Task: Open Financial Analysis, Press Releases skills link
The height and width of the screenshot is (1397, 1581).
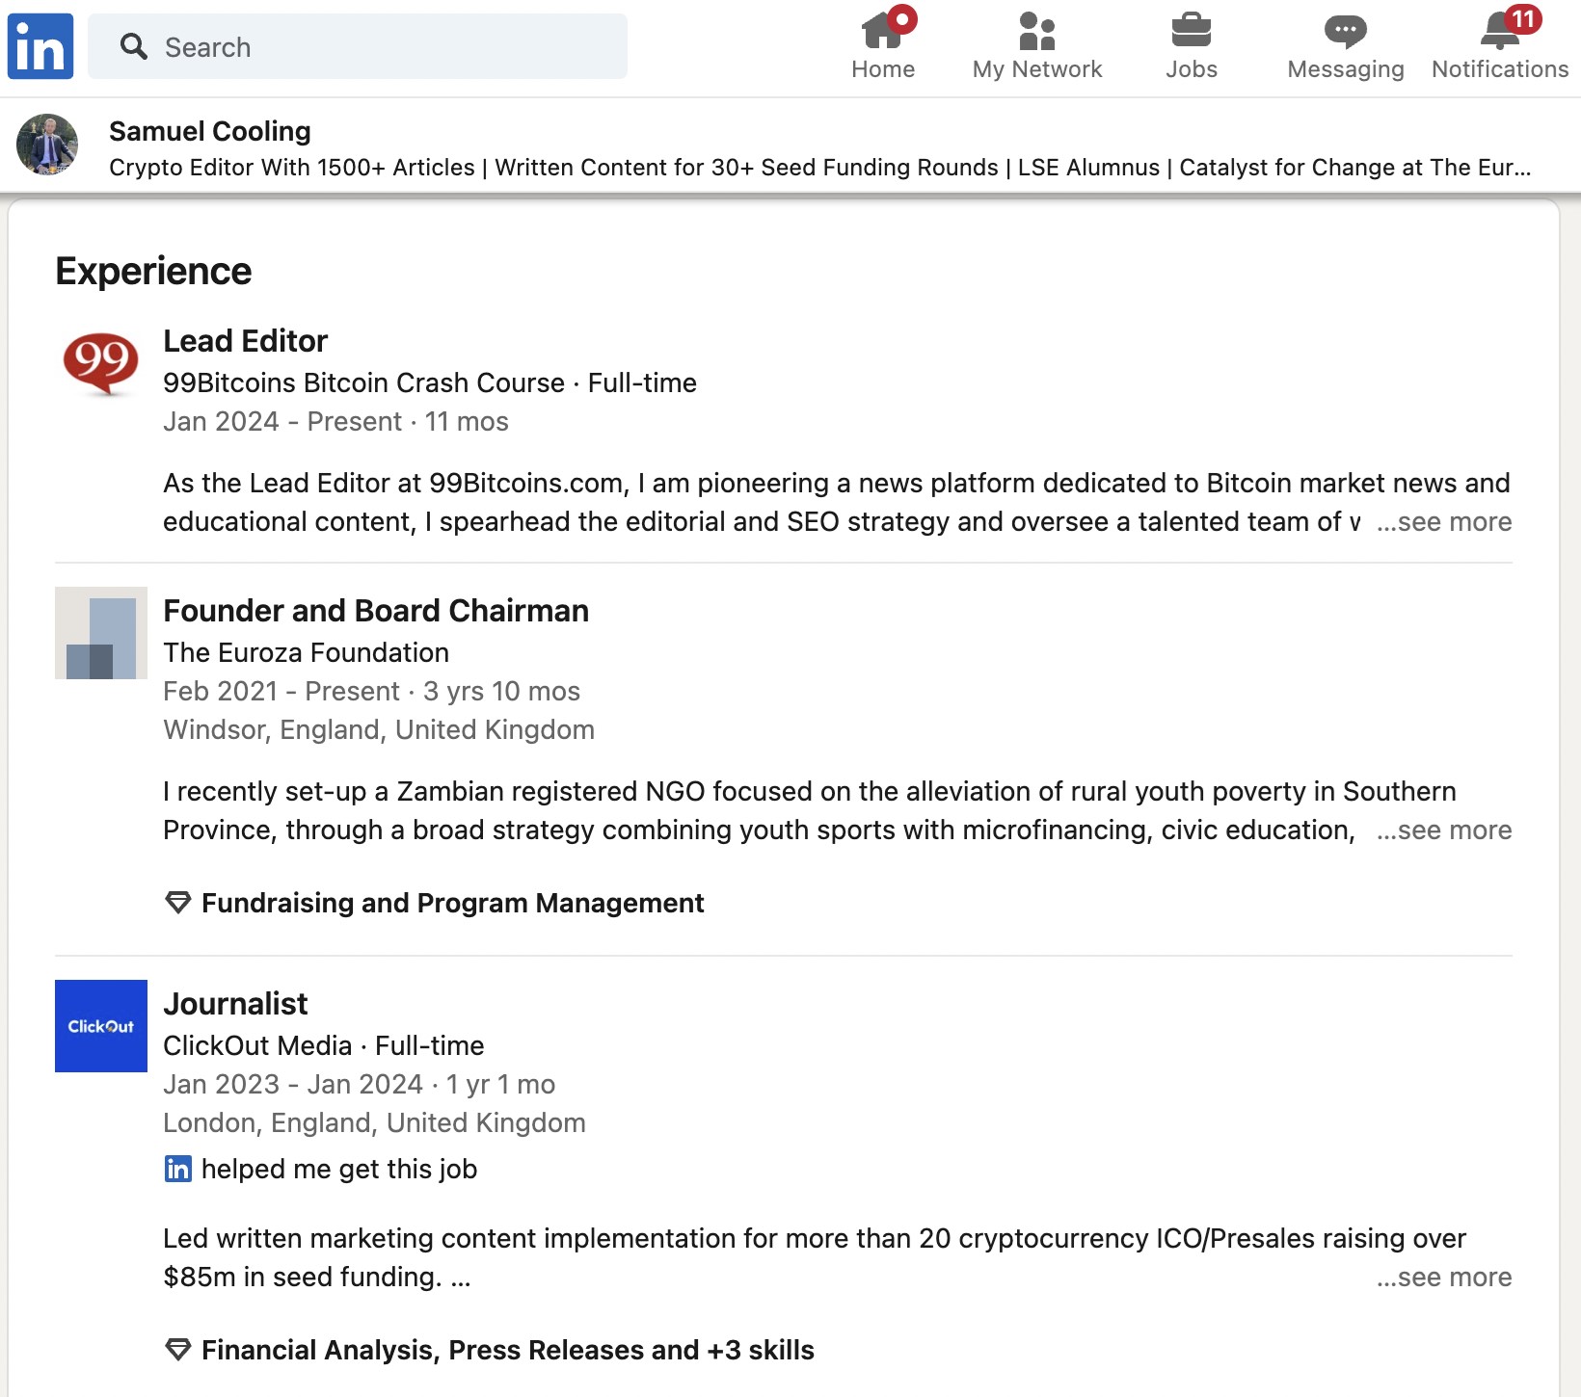Action: [x=508, y=1350]
